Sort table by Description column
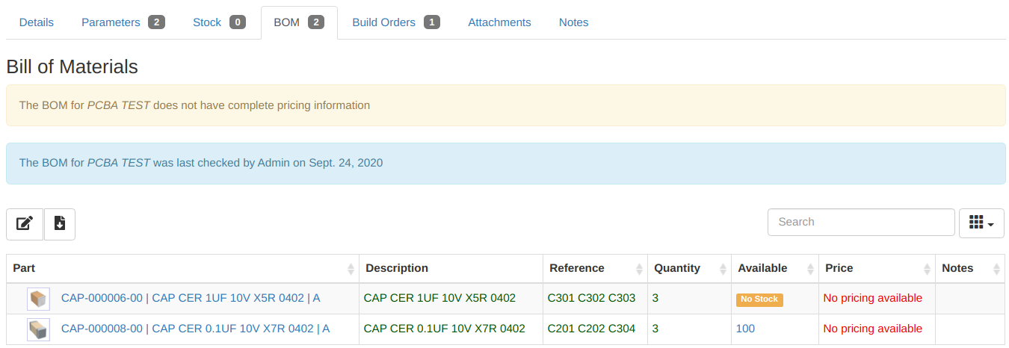The image size is (1009, 348). [x=451, y=268]
